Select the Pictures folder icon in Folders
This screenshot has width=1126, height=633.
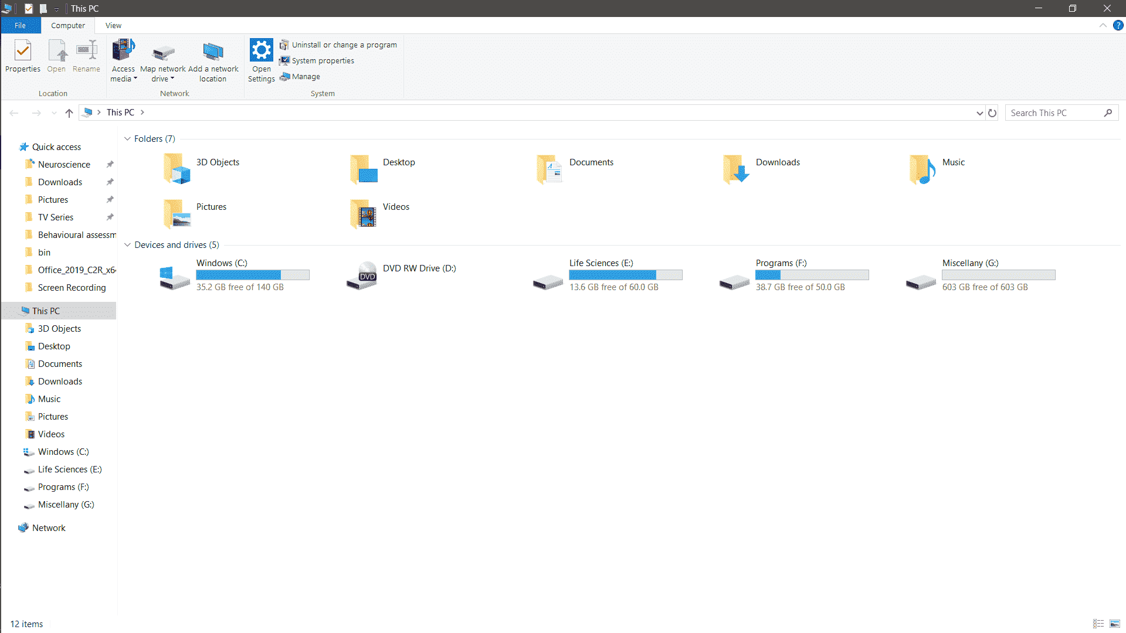click(x=177, y=213)
